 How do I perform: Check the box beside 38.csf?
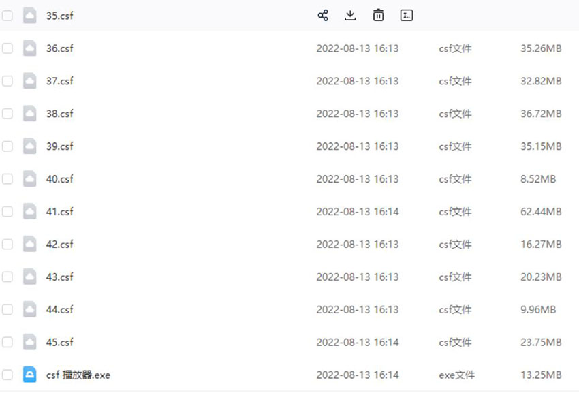(7, 113)
